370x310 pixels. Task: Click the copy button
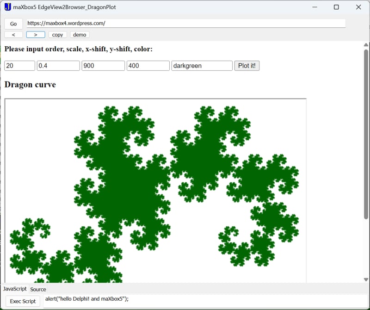tap(57, 34)
